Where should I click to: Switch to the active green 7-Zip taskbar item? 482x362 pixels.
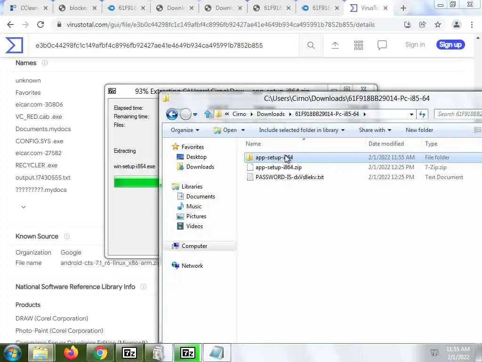pyautogui.click(x=187, y=353)
